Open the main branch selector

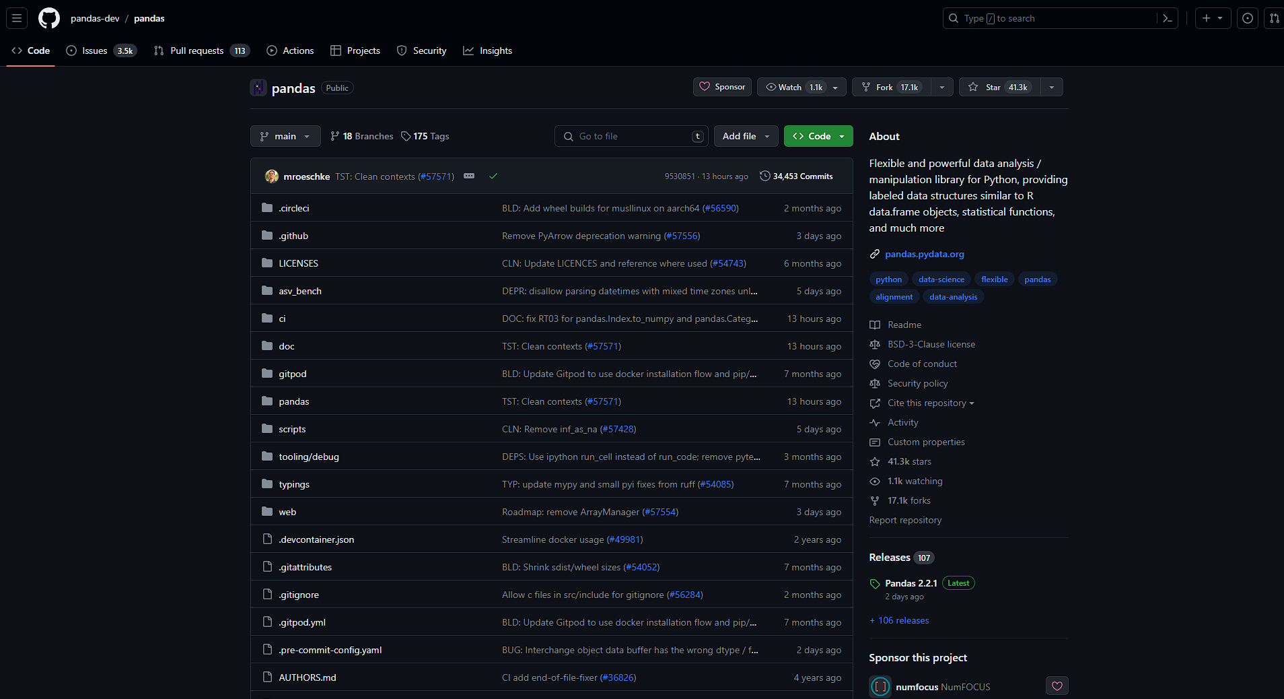pos(285,136)
